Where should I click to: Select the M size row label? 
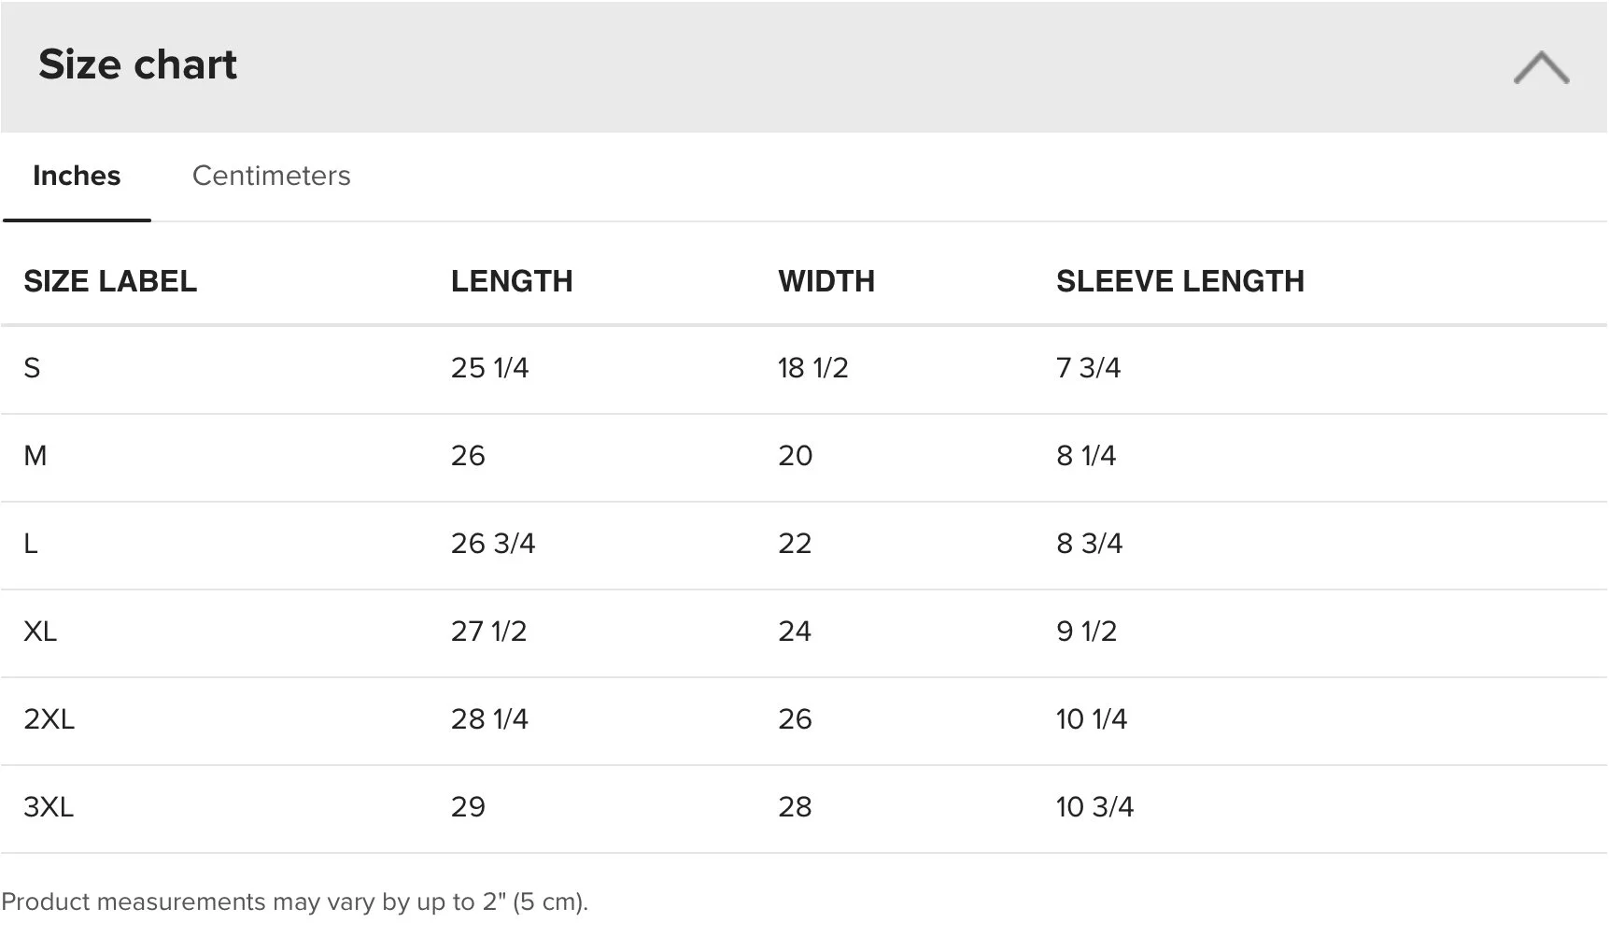pyautogui.click(x=35, y=456)
